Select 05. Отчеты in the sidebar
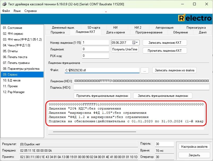Viewport: 213px width, 161px height. (10, 51)
